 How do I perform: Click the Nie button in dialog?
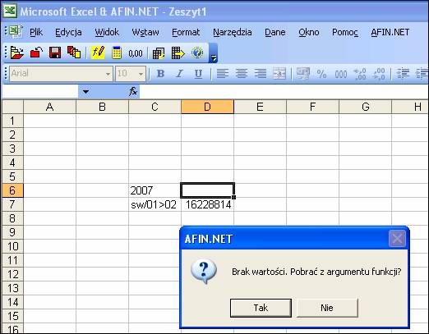[x=327, y=308]
